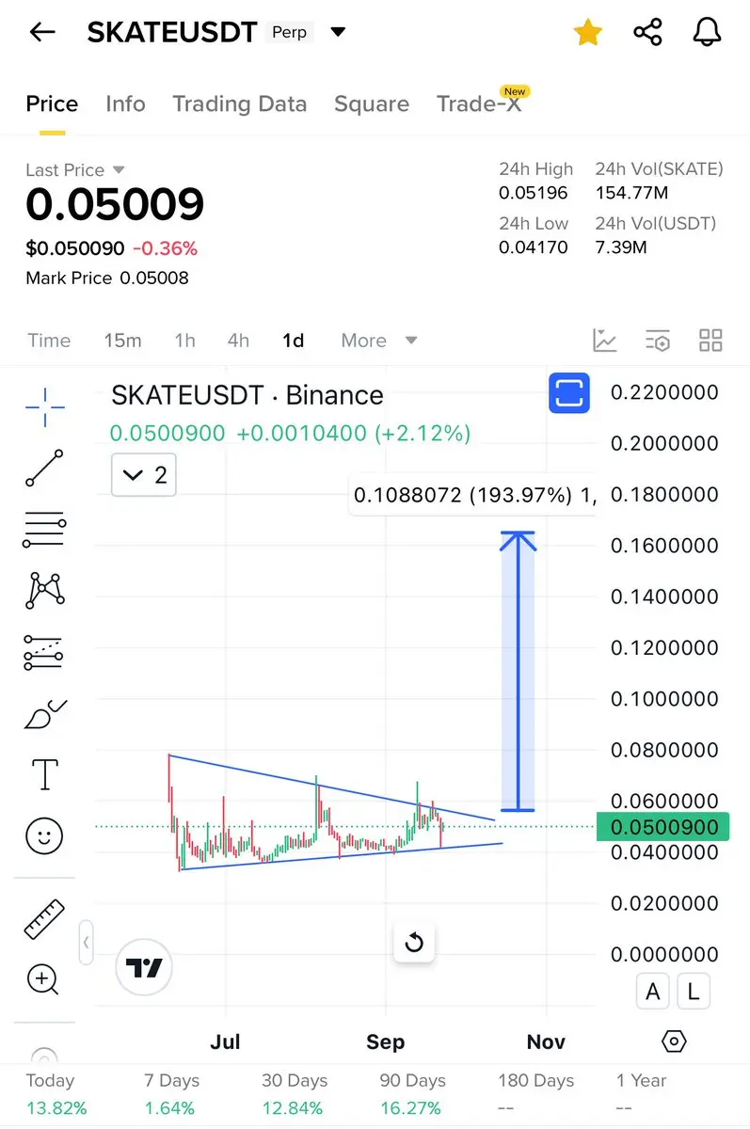The height and width of the screenshot is (1129, 750).
Task: Expand the Last Price dropdown
Action: click(x=119, y=170)
